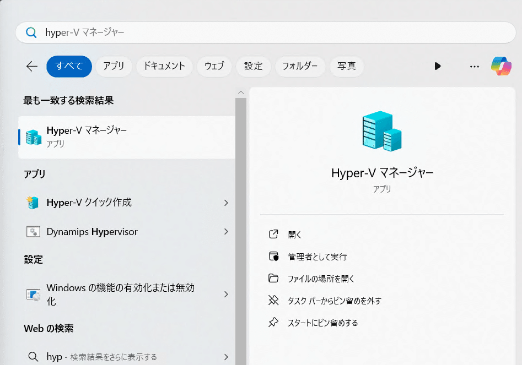This screenshot has width=522, height=365.
Task: Open the Copilot icon
Action: 502,66
